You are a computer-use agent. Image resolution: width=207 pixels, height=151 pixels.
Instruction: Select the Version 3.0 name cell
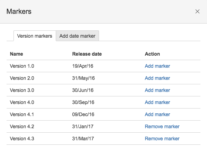(22, 90)
